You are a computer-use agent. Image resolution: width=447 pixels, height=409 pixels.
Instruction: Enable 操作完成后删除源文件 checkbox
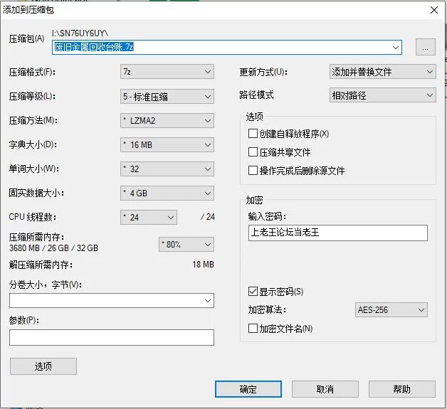(x=253, y=171)
